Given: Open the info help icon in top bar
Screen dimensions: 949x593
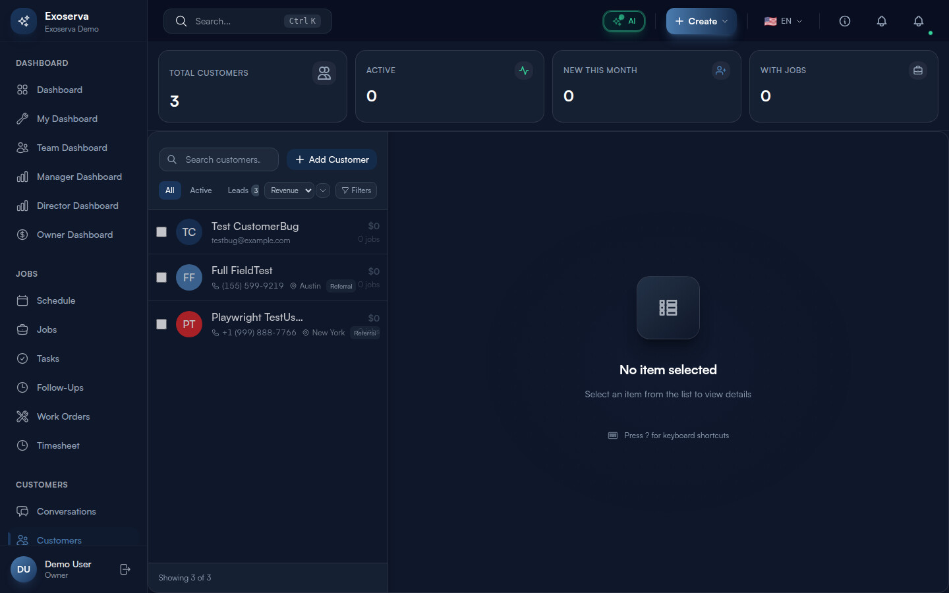Looking at the screenshot, I should (x=844, y=21).
